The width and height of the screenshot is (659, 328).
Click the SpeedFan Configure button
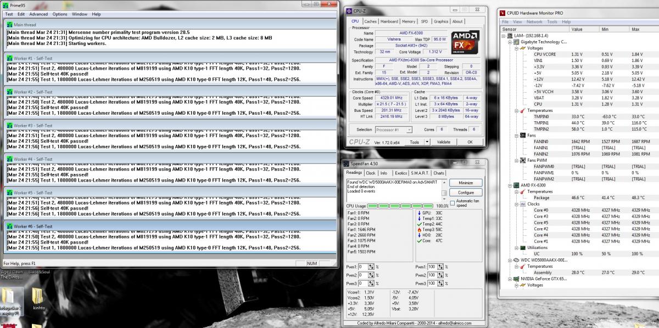point(466,193)
